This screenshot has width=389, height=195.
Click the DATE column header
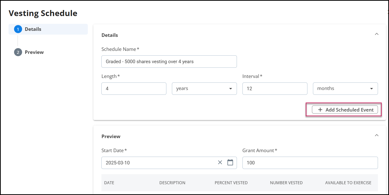pos(109,183)
